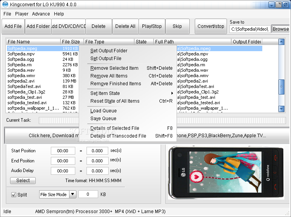Click the Skip button
Screen dimensions: 291x217
[x=177, y=26]
